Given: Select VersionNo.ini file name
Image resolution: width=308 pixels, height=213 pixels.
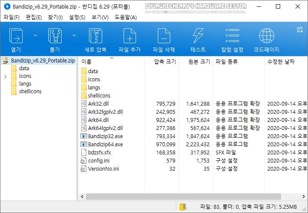Looking at the screenshot, I should coord(104,169).
